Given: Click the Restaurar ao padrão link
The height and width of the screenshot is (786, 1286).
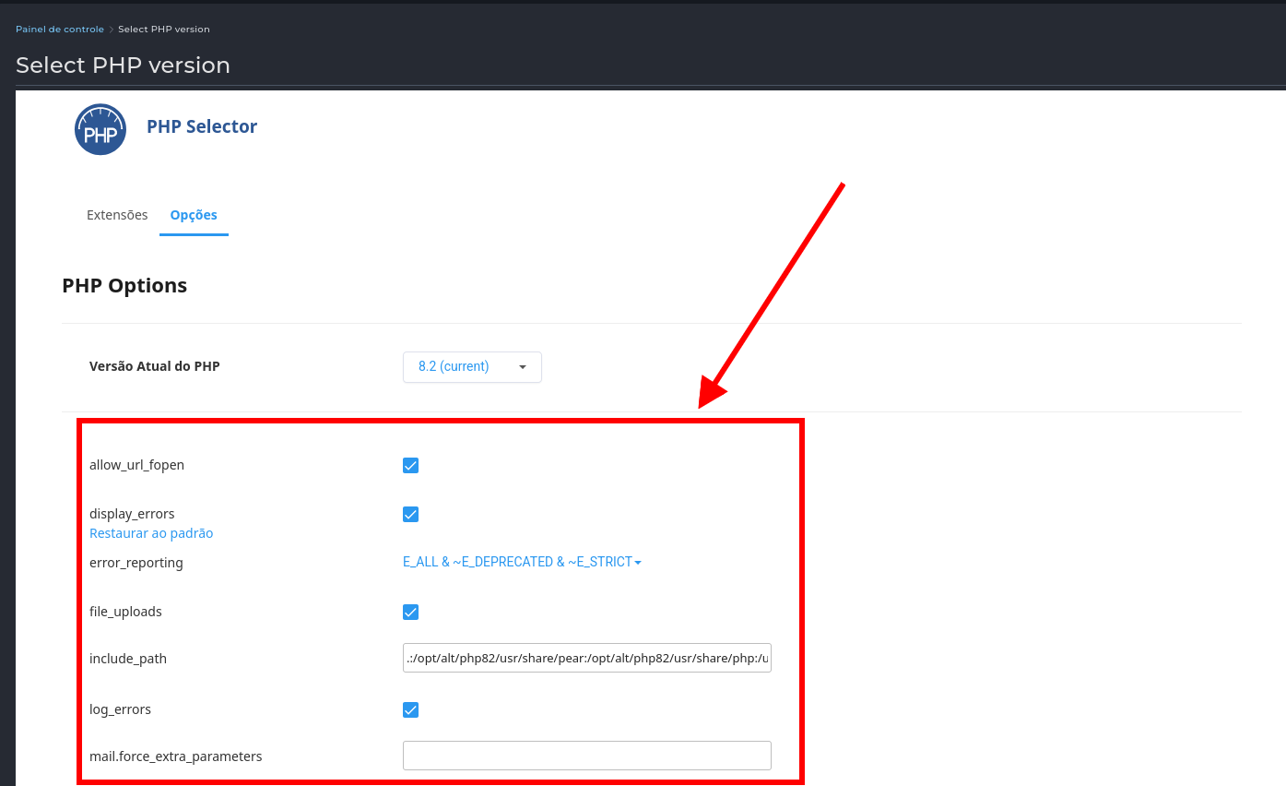Looking at the screenshot, I should click(x=151, y=534).
